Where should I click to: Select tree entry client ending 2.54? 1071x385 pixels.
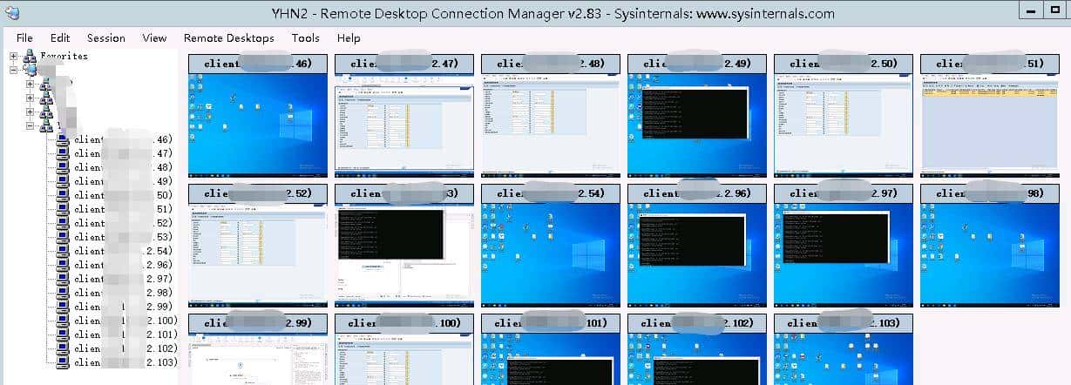[x=123, y=251]
